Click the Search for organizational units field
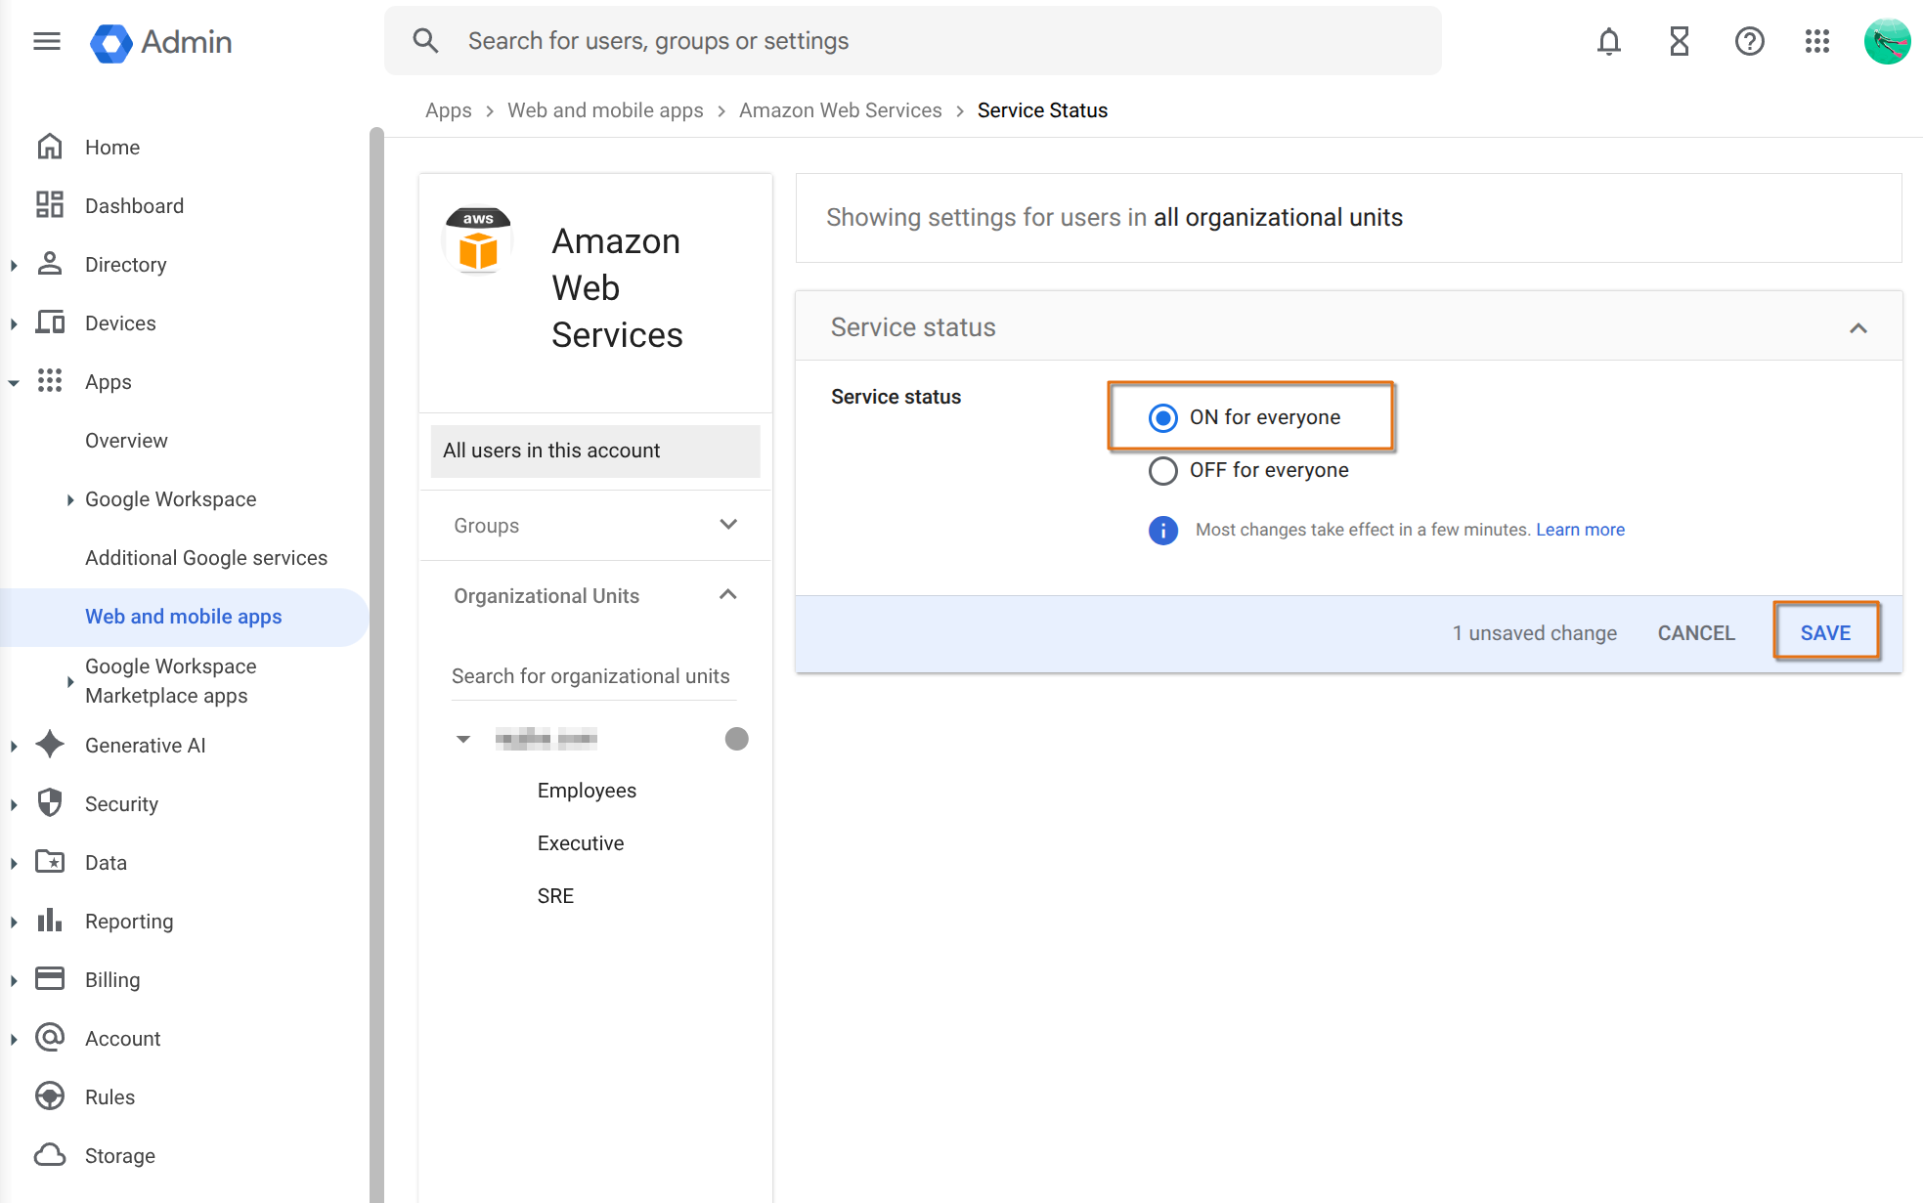This screenshot has width=1923, height=1203. click(593, 676)
